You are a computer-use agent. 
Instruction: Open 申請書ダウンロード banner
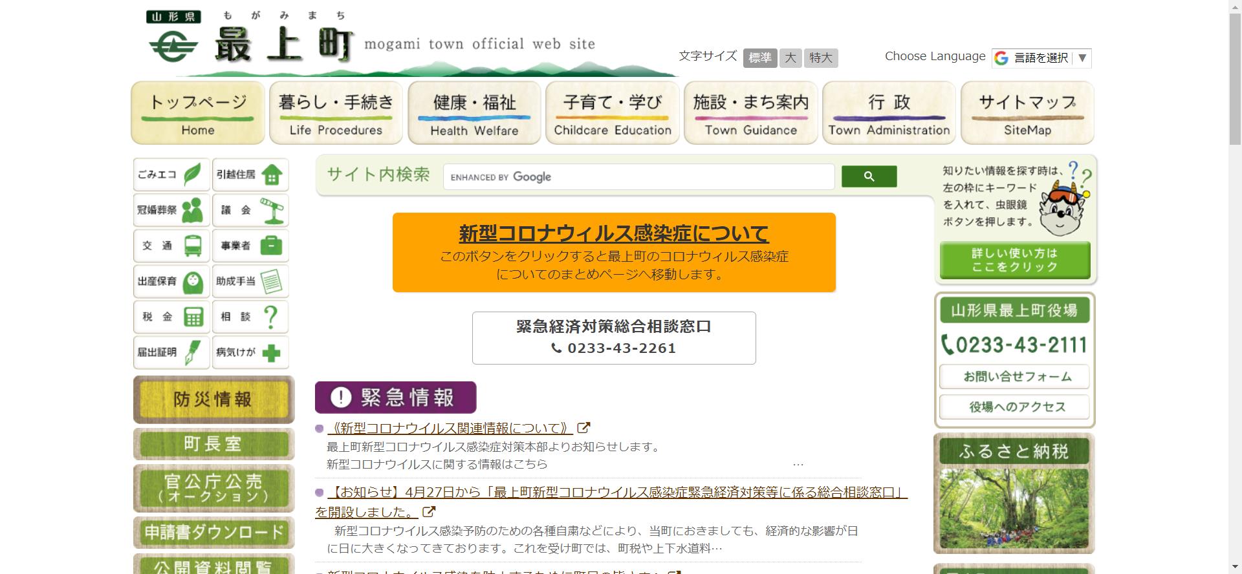(x=213, y=533)
